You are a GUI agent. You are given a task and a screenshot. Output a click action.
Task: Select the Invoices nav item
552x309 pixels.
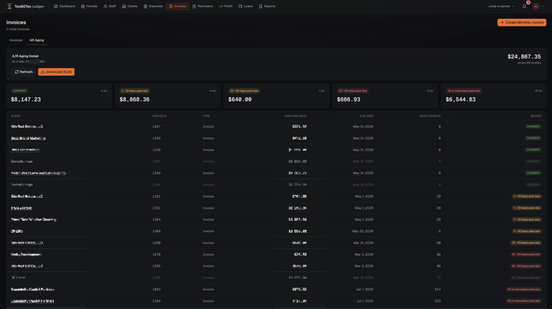pos(178,6)
